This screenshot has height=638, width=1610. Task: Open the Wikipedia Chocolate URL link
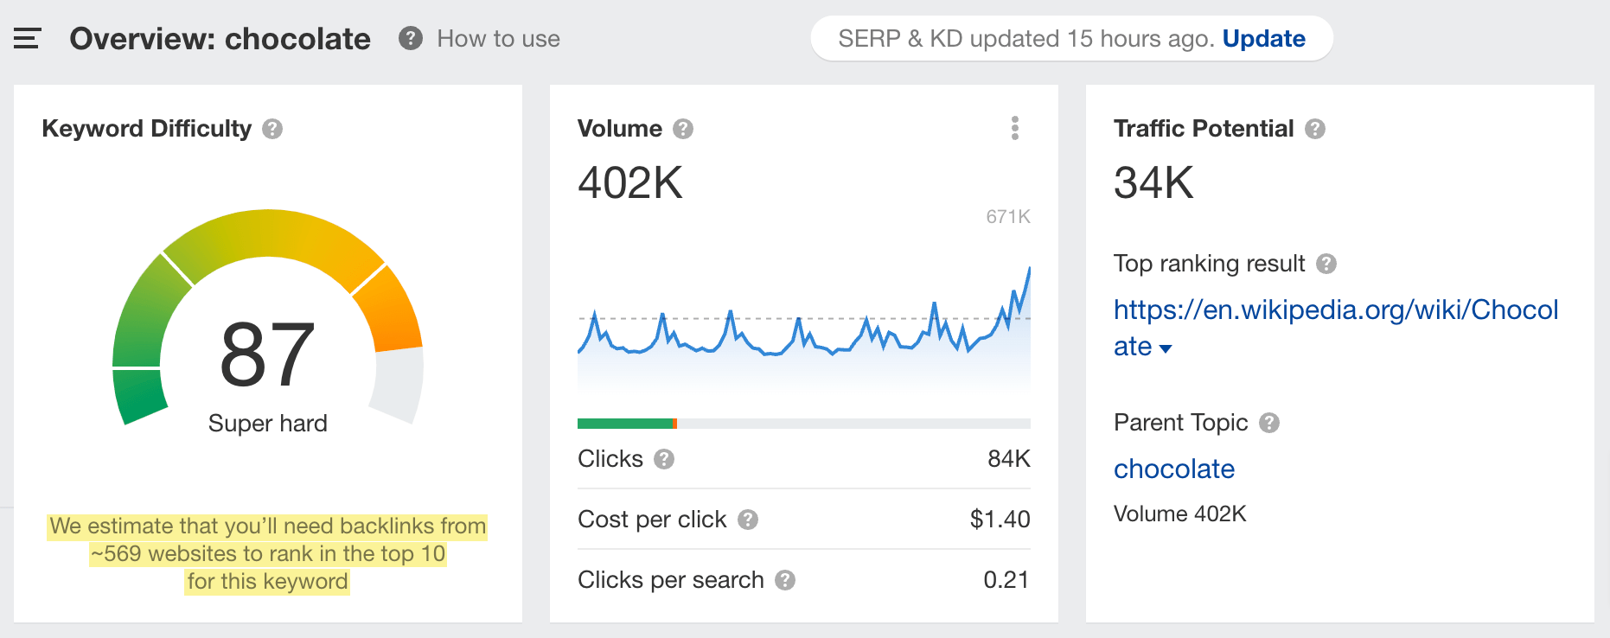point(1335,309)
